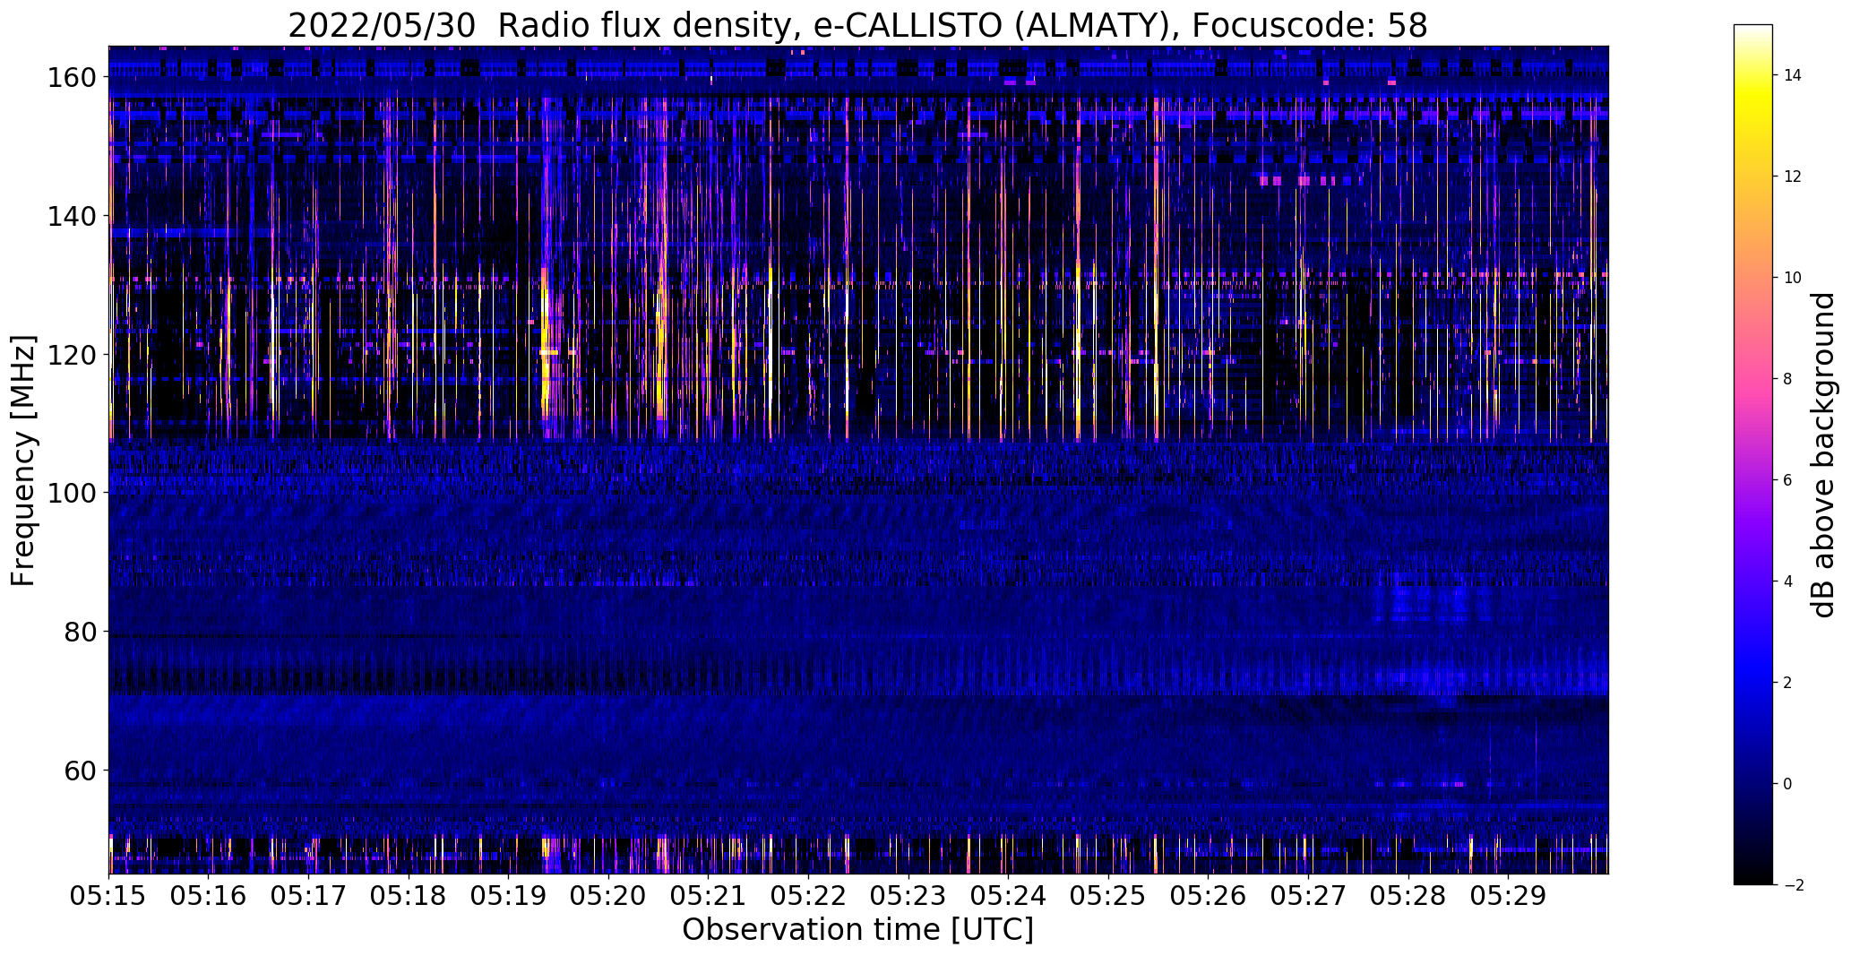Viewport: 1851px width, 956px height.
Task: Click the 120 frequency tick label
Action: click(x=71, y=355)
